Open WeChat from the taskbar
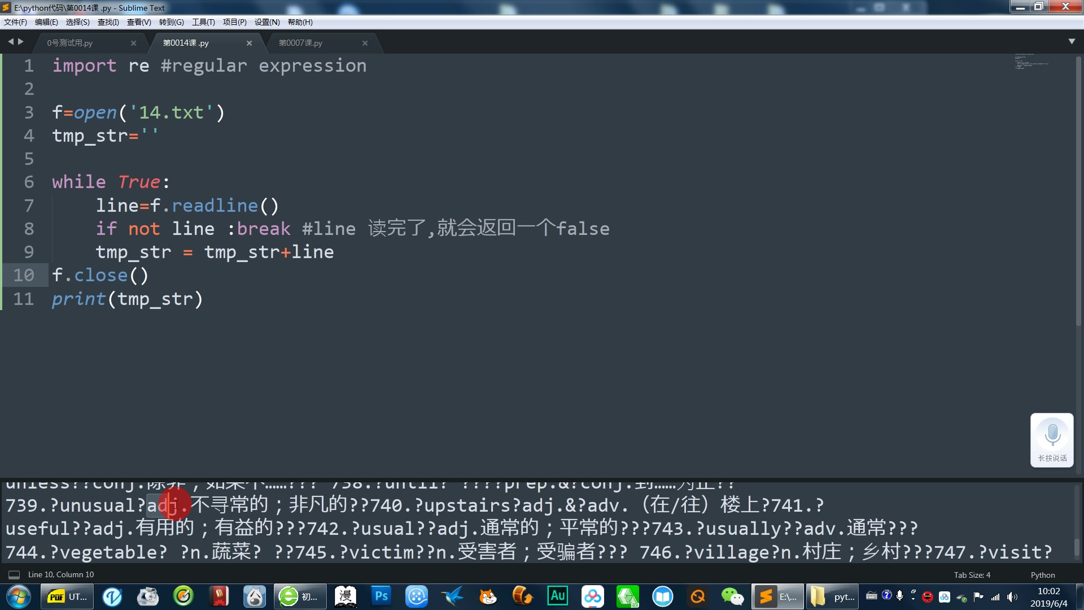 [x=732, y=596]
